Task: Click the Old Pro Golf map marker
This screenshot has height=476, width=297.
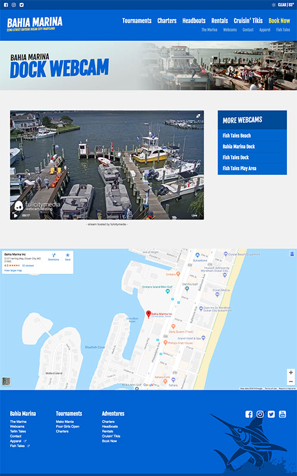Action: (x=187, y=289)
